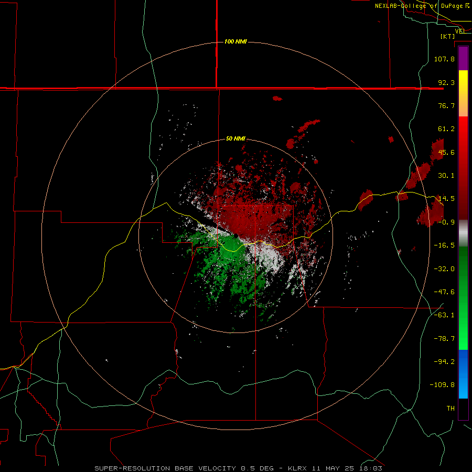Click the 11 MAY 25 date in footer
This screenshot has height=472, width=472.
(335, 468)
